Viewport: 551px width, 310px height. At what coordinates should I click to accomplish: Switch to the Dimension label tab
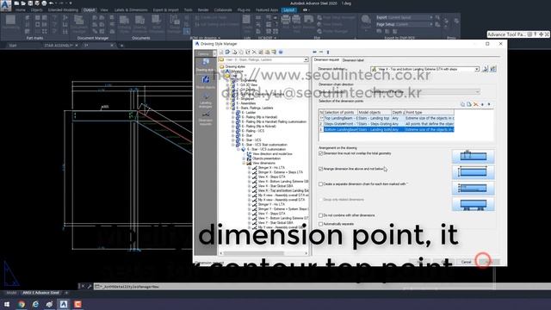click(353, 60)
